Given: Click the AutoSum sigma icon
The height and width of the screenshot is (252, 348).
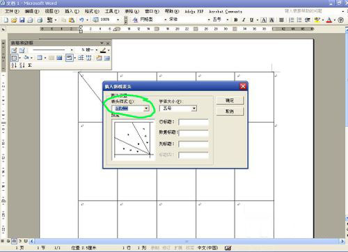Looking at the screenshot, I should tap(30, 65).
